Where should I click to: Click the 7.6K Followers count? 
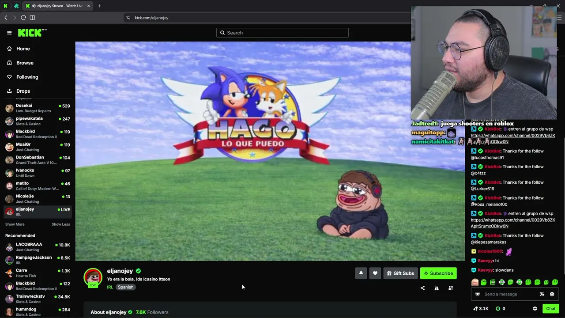pos(152,312)
